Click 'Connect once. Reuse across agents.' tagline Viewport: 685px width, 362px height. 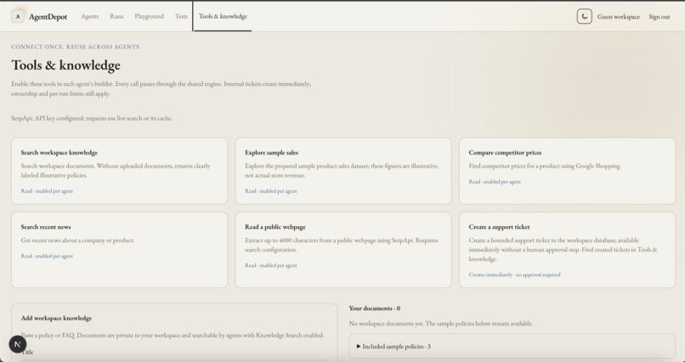click(x=76, y=47)
